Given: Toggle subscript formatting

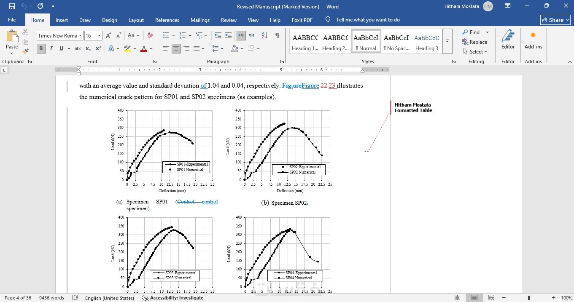Looking at the screenshot, I should click(88, 49).
